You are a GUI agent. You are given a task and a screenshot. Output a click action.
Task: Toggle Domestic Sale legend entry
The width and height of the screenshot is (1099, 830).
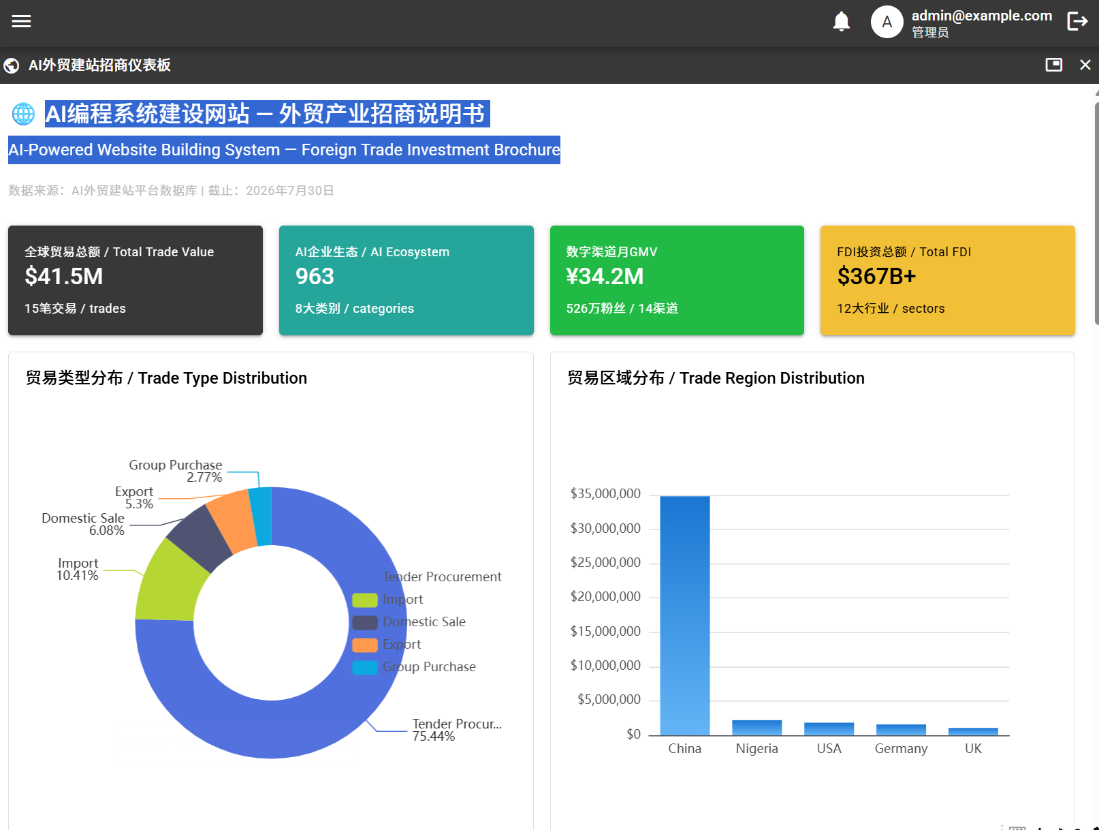tap(409, 622)
